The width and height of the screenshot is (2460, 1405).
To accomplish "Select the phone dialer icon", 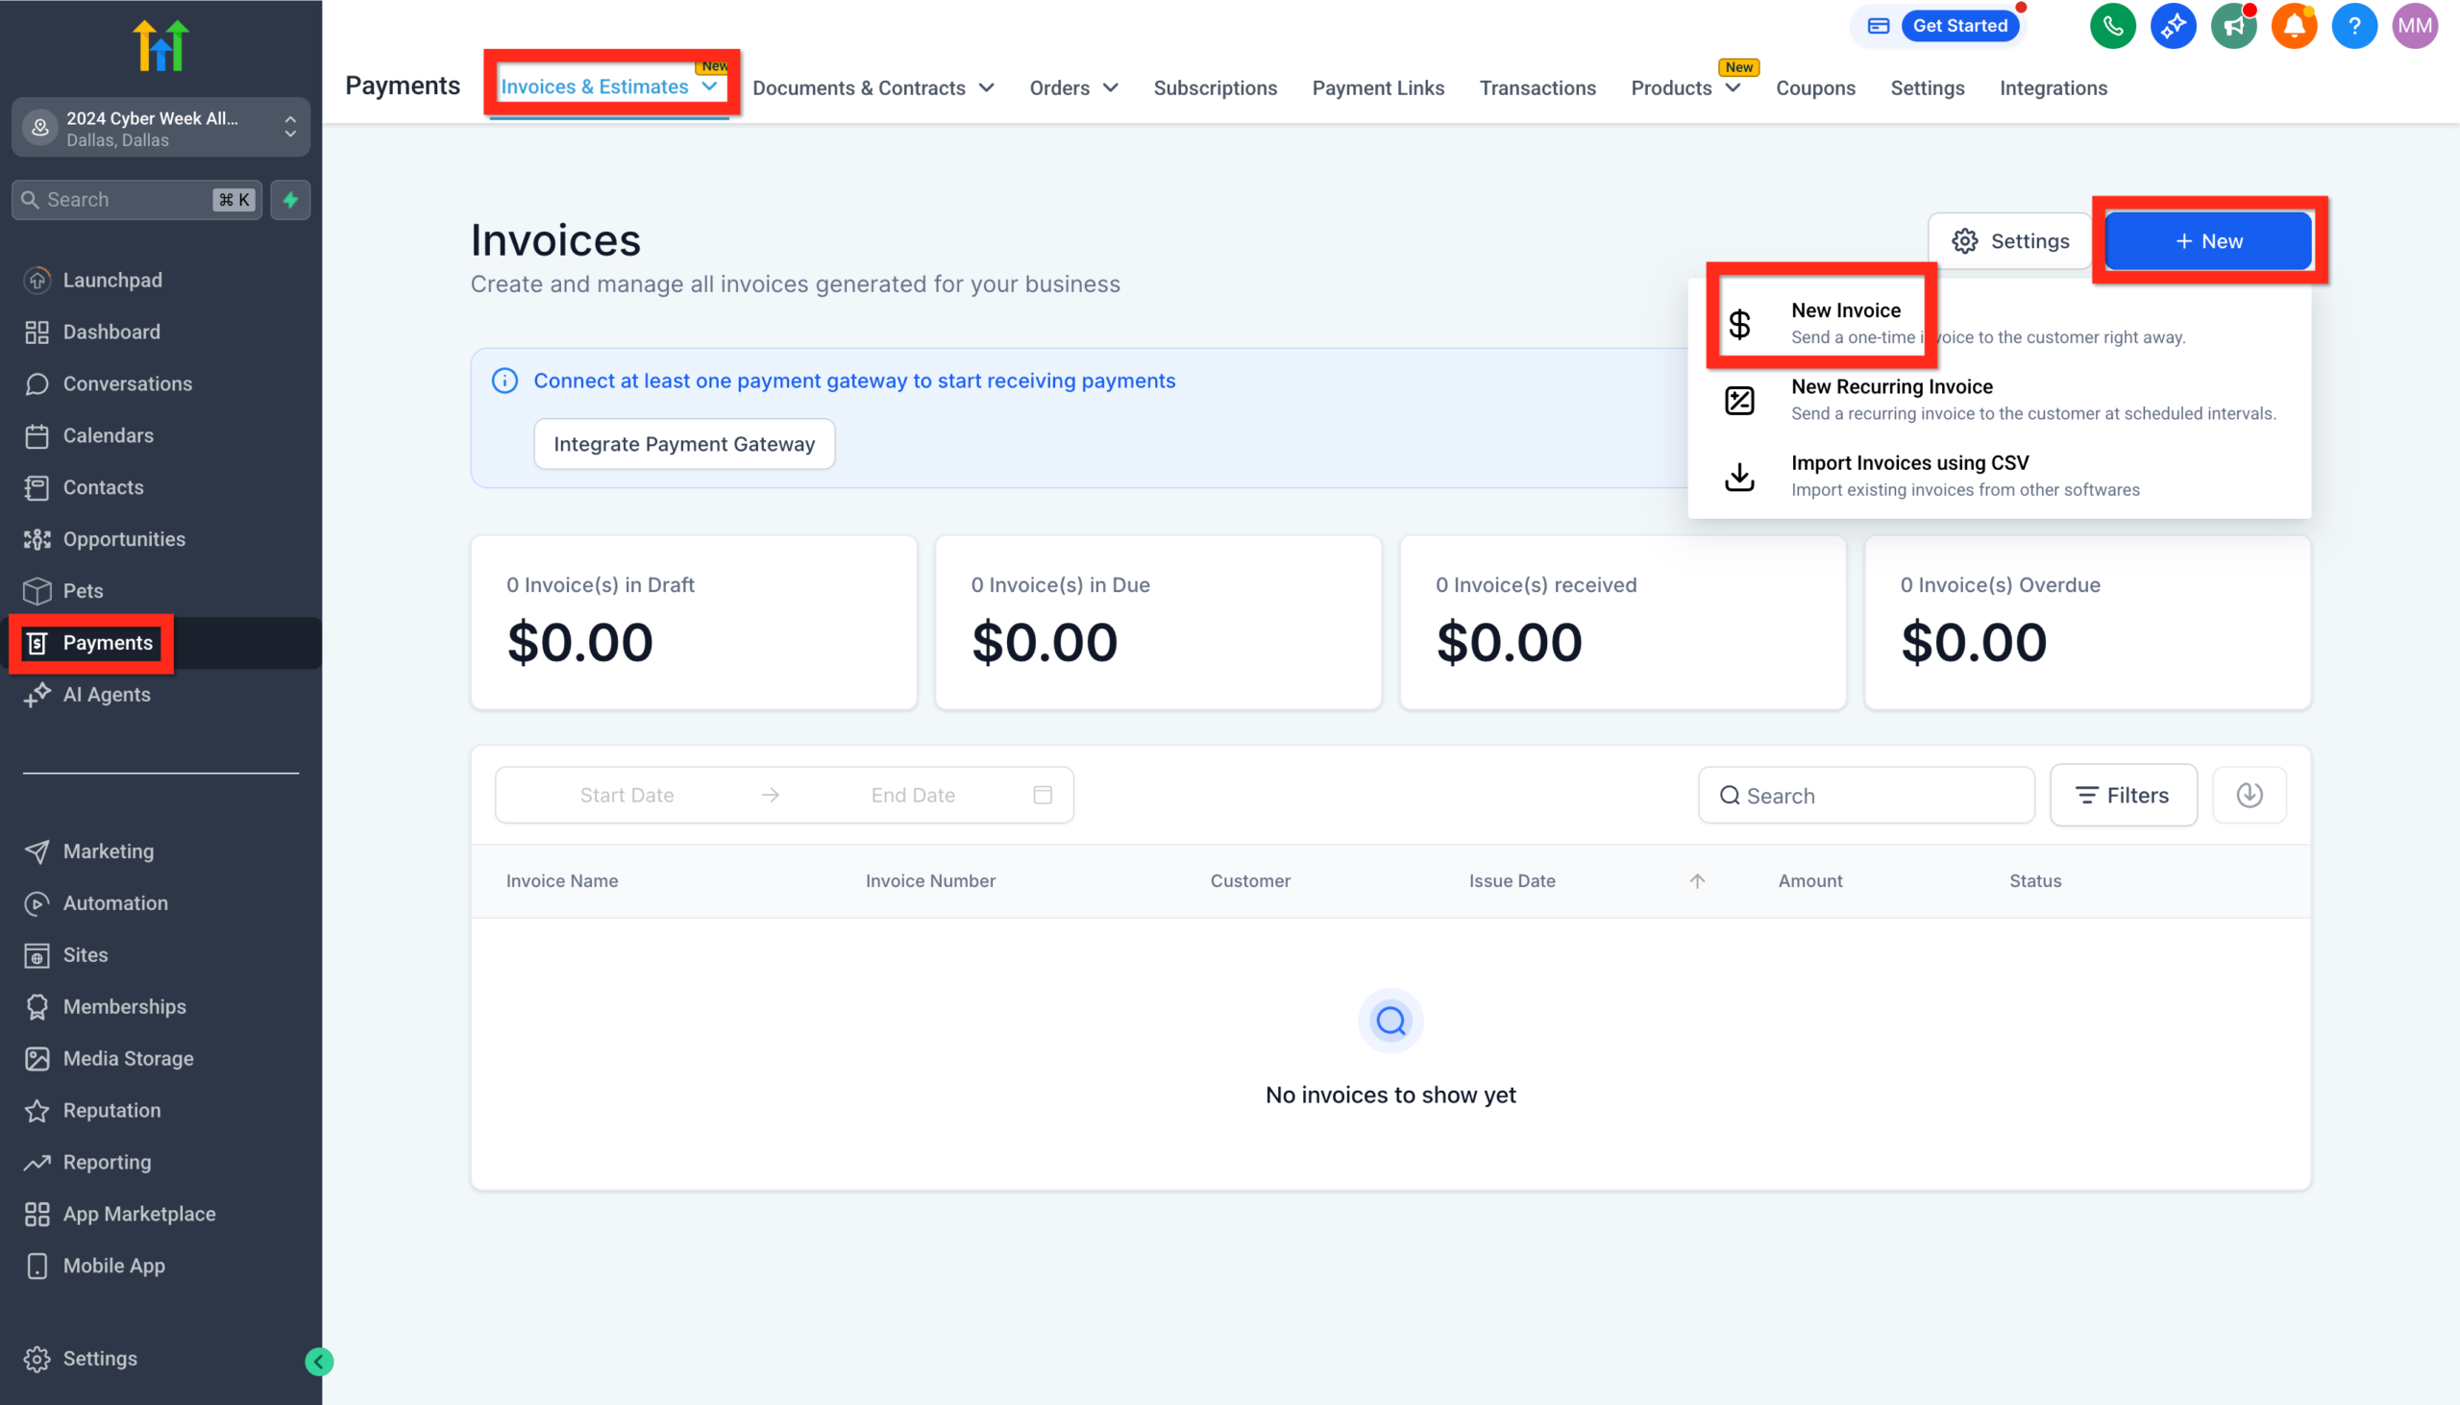I will pos(2113,26).
